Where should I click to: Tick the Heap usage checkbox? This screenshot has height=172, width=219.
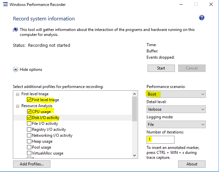[x=29, y=141]
